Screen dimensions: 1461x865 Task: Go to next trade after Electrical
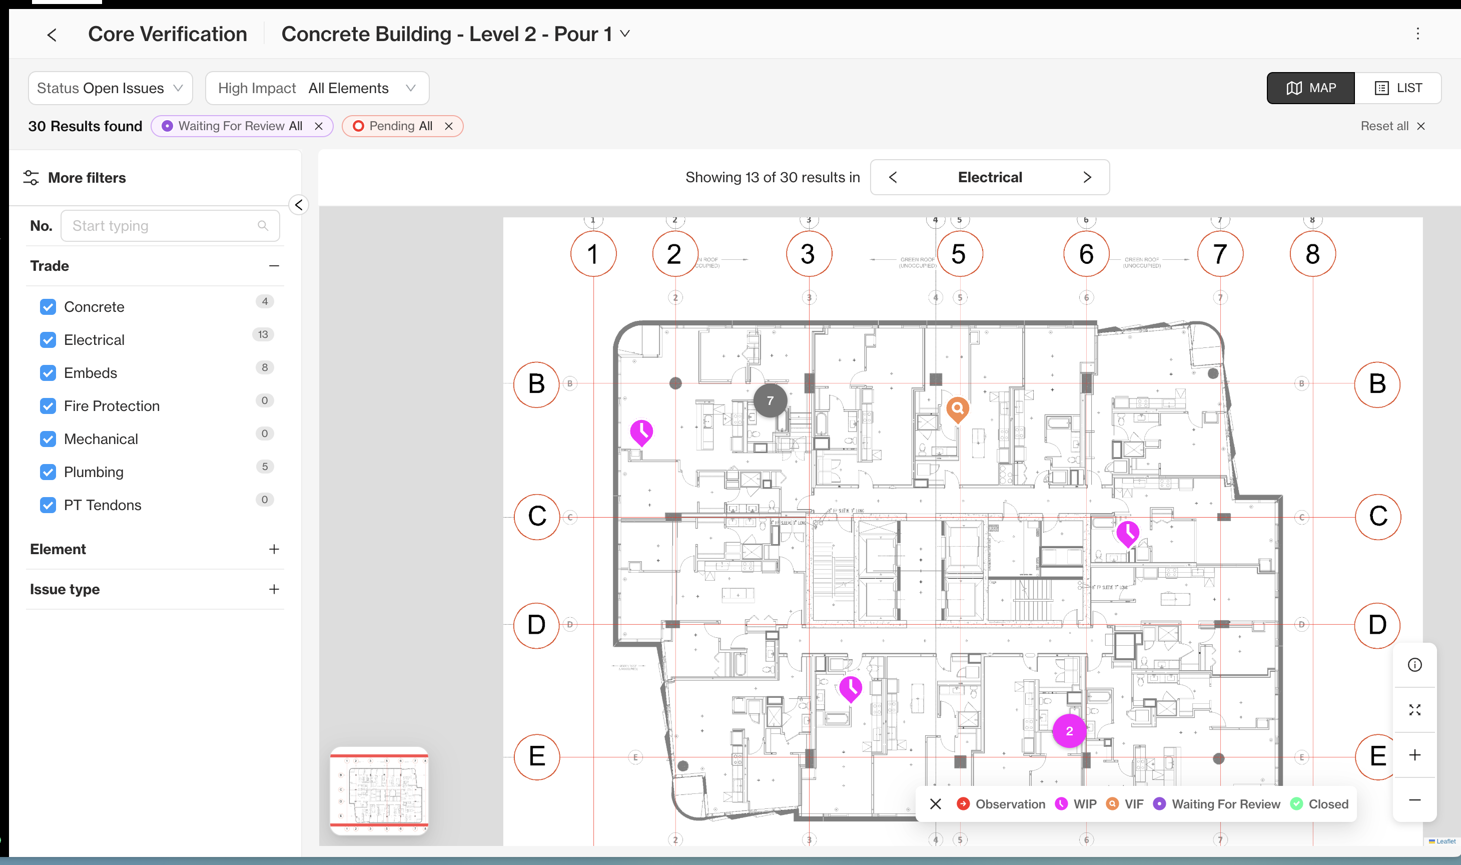click(x=1086, y=177)
